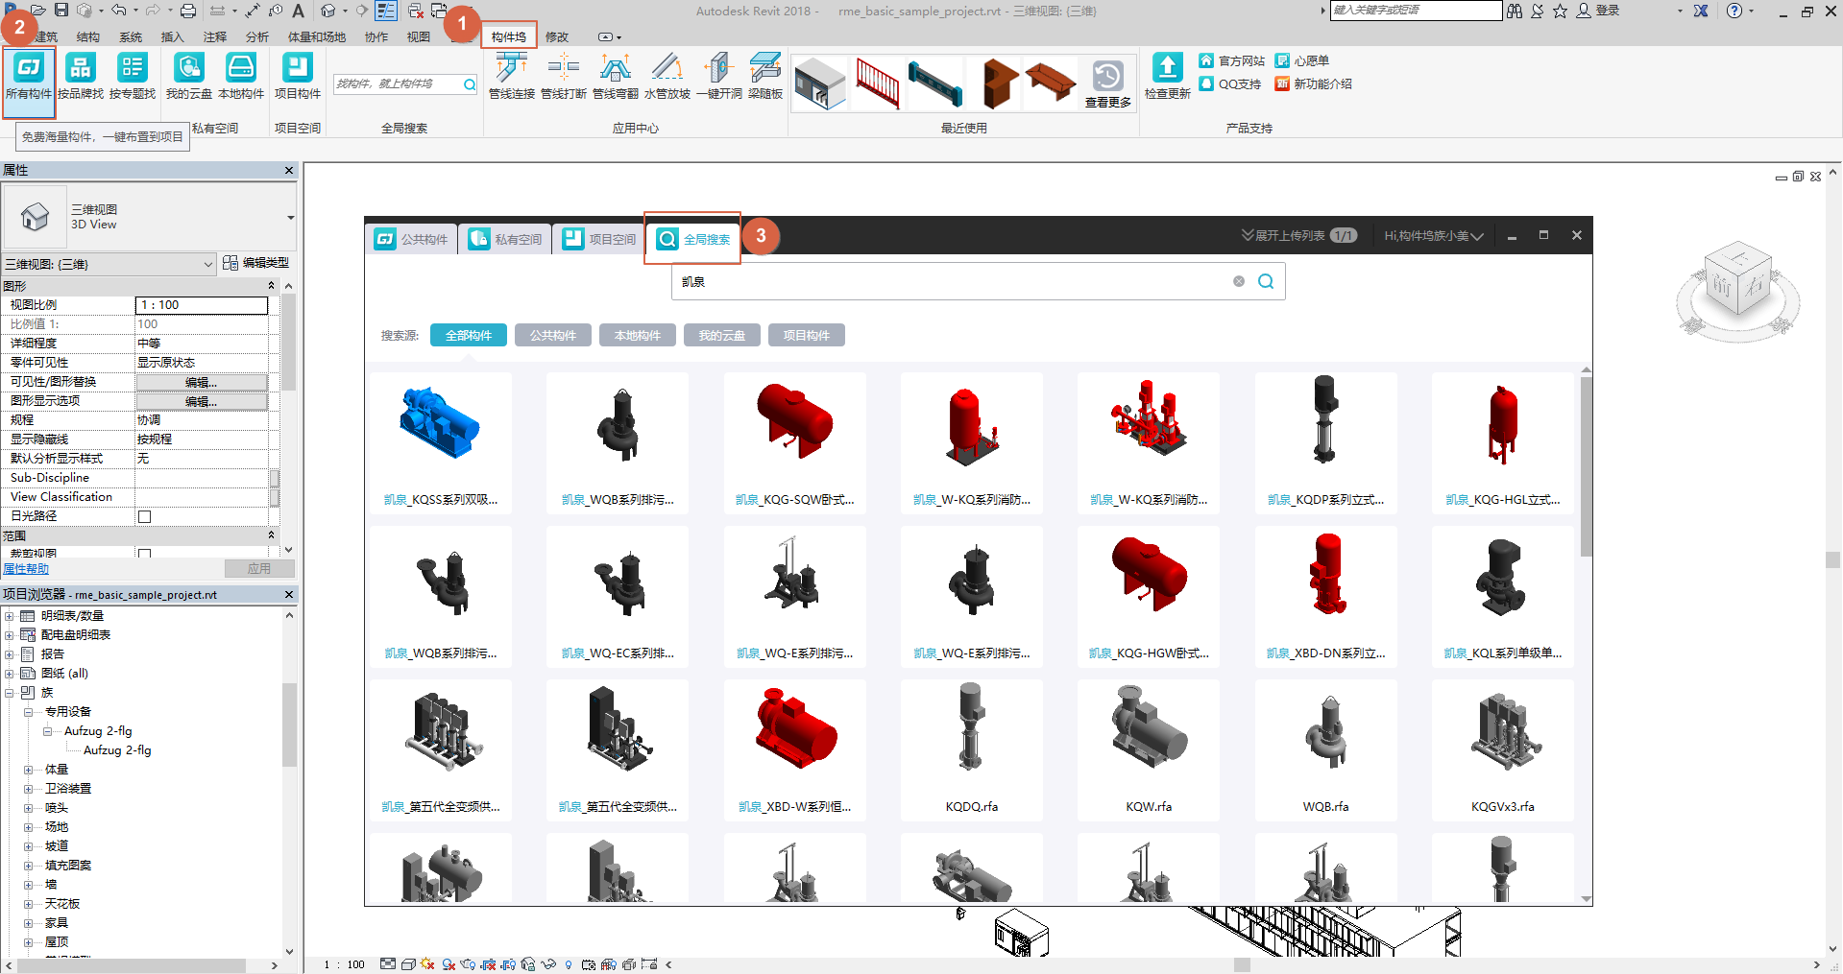The image size is (1843, 974).
Task: Click the star favorites icon in title bar
Action: pos(1560,11)
